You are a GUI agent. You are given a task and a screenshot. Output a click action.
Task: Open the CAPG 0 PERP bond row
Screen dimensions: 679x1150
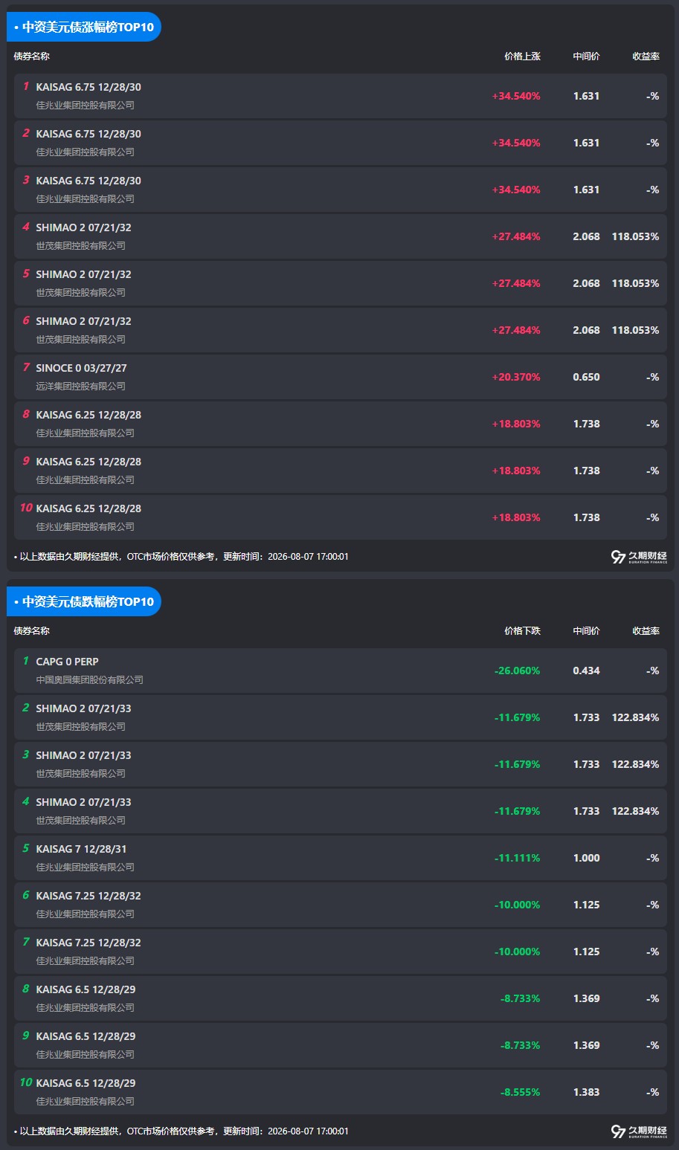(x=341, y=671)
